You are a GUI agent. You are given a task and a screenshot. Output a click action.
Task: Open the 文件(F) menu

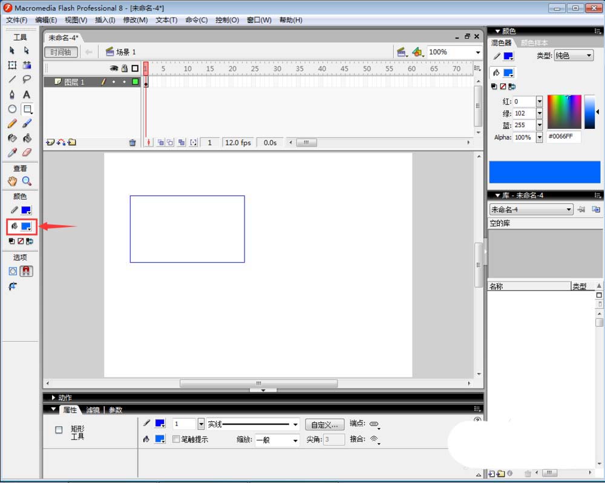pos(16,20)
